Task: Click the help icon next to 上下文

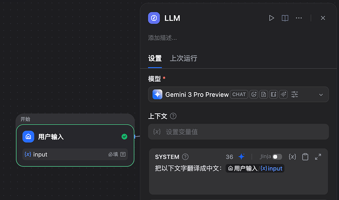Action: pos(173,116)
